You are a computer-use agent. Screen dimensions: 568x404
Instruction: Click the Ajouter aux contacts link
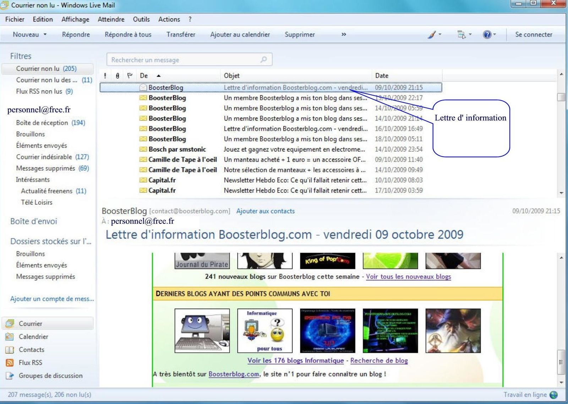tap(265, 211)
